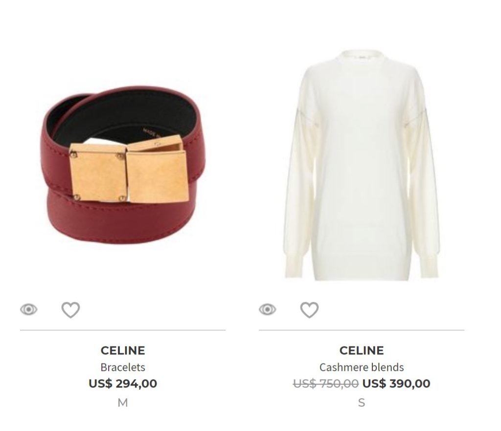Screen dimensions: 501x431
Task: Click the US$ 294,00 bracelet price
Action: (x=123, y=383)
